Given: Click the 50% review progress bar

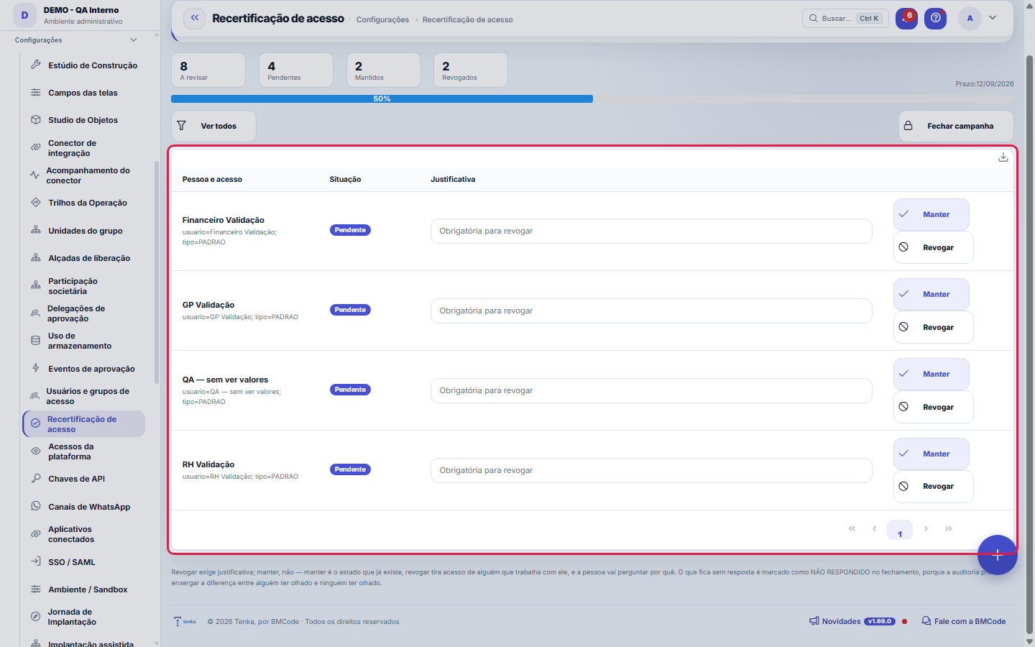Looking at the screenshot, I should click(592, 99).
